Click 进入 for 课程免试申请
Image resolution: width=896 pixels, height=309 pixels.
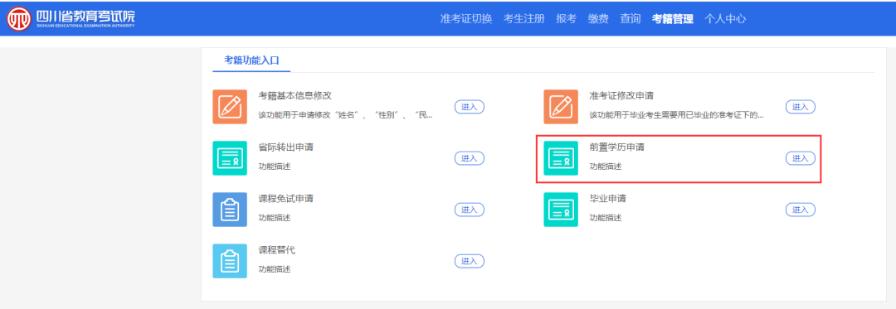[469, 210]
